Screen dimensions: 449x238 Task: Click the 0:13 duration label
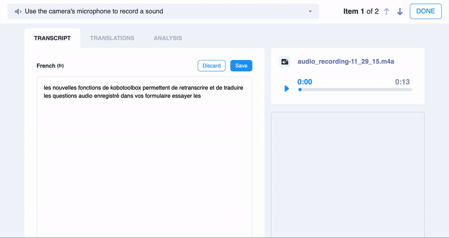[402, 82]
